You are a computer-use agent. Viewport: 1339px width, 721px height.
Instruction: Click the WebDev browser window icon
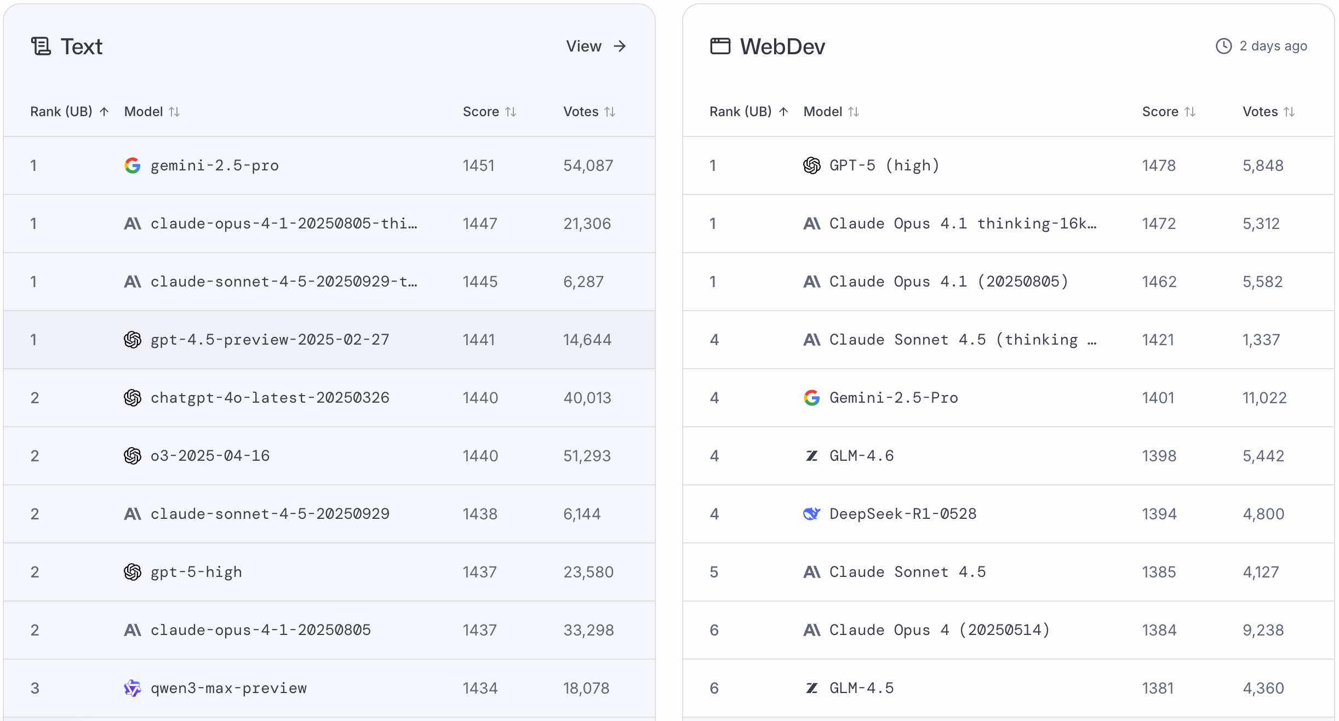(x=720, y=47)
